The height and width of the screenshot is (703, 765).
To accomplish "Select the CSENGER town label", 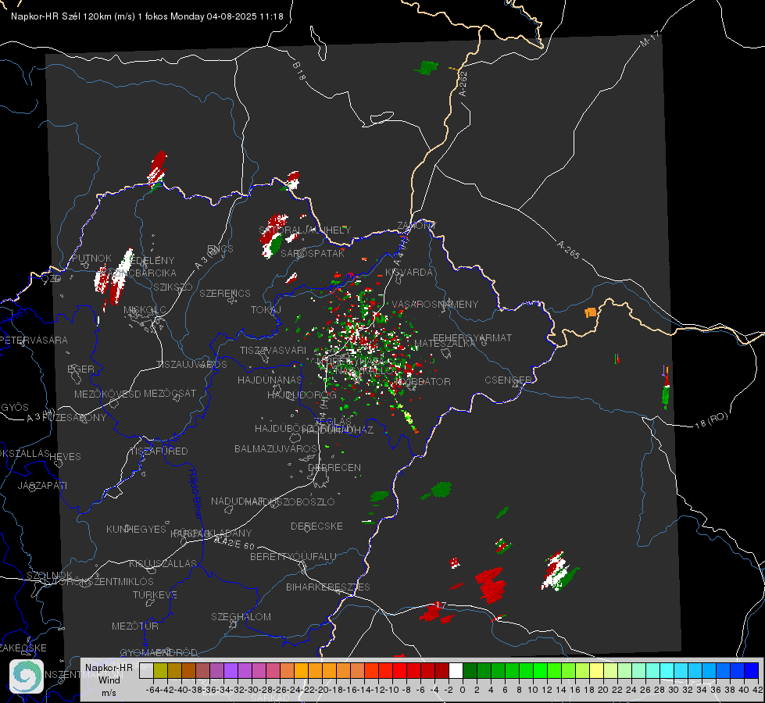I will tap(508, 380).
